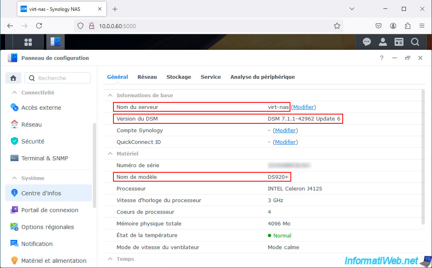The width and height of the screenshot is (432, 268).
Task: Click the DS920+ model name value
Action: coord(278,177)
